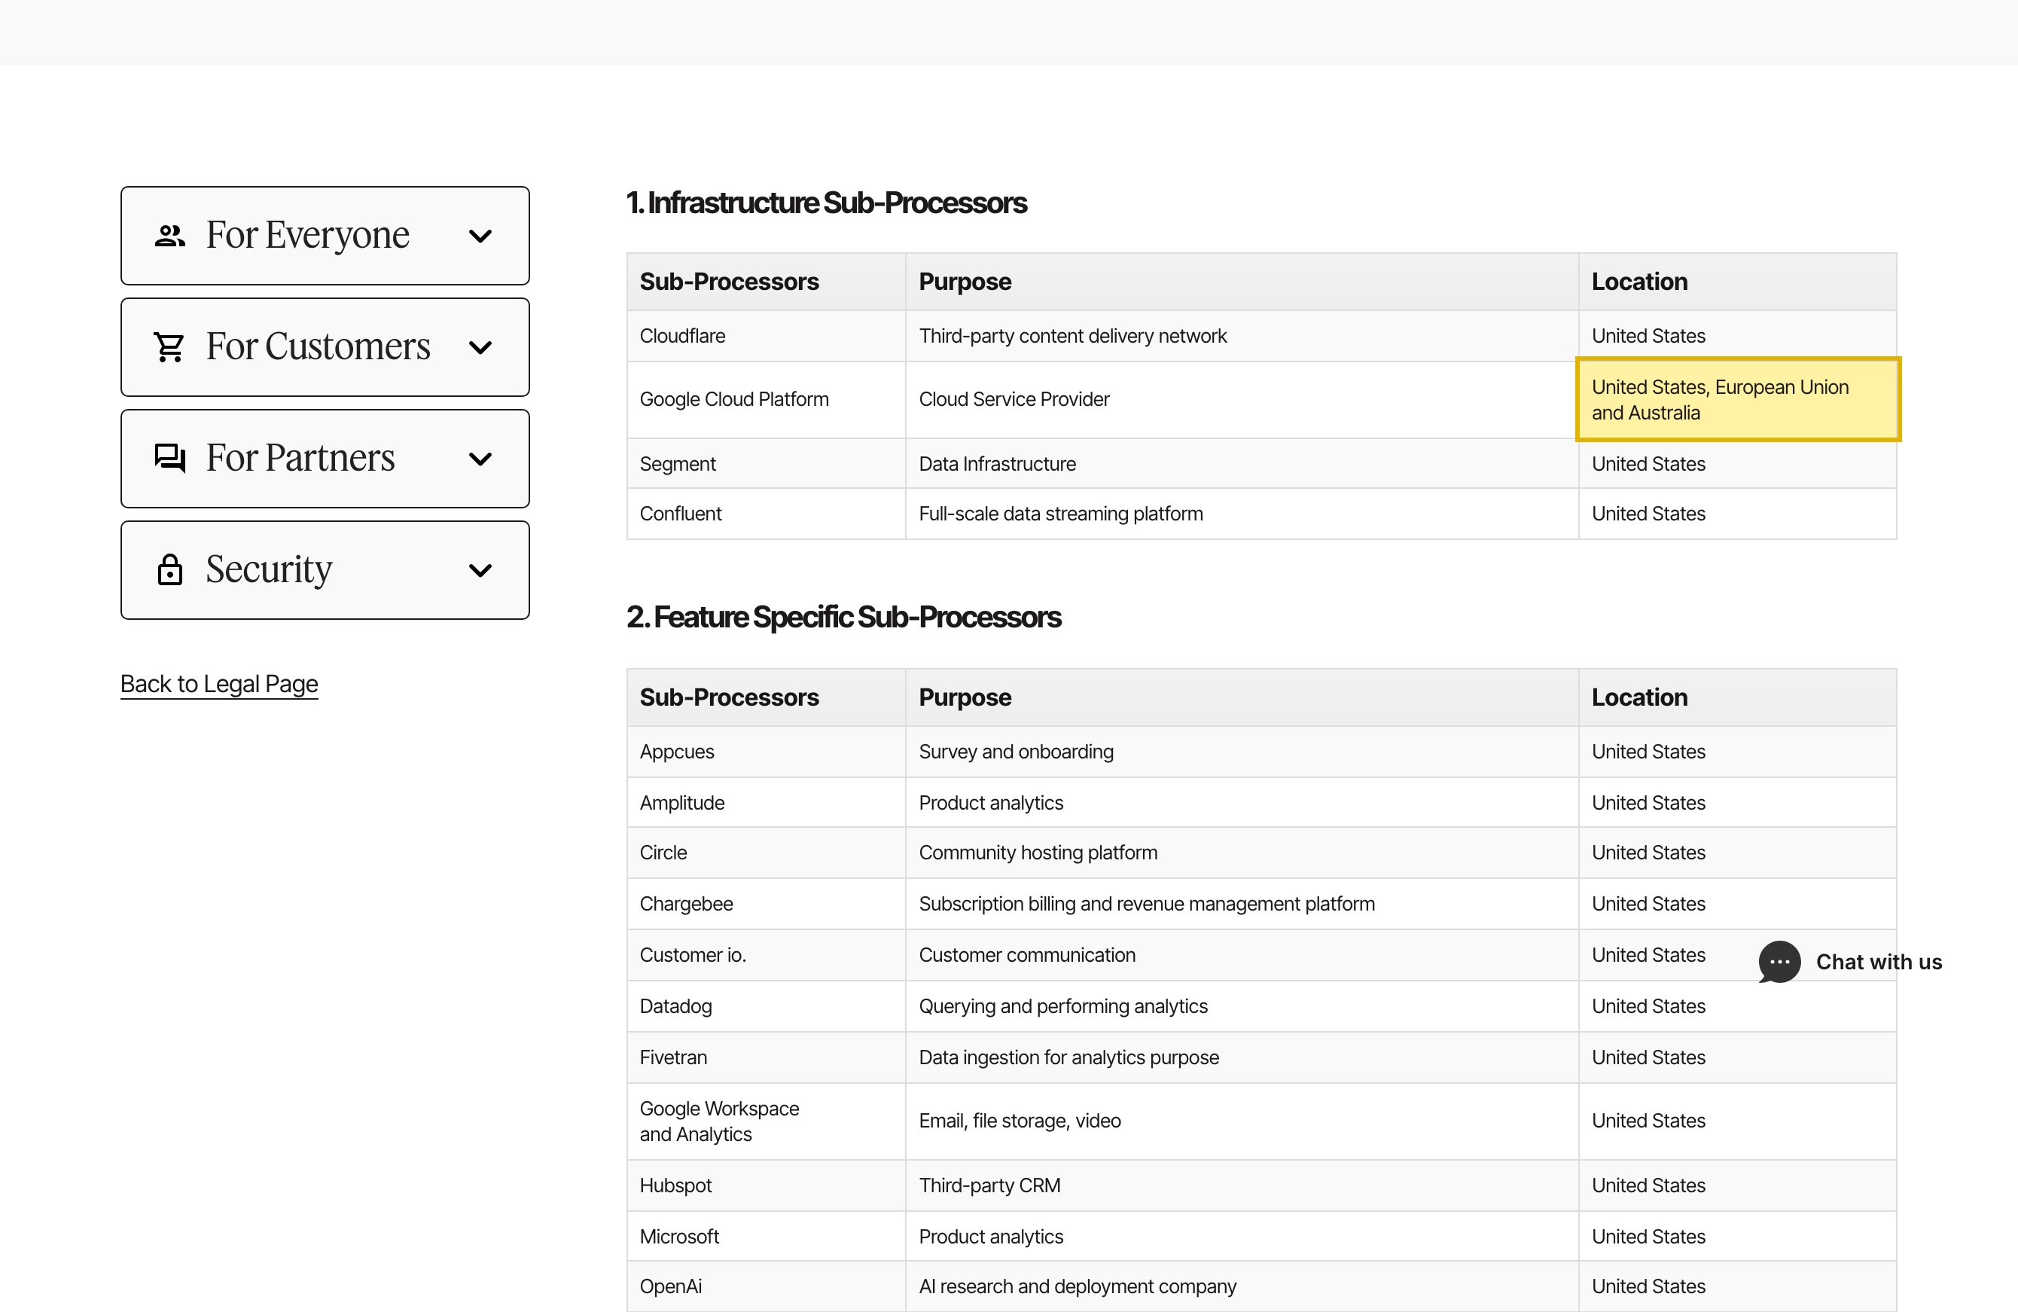
Task: Open the For Customers menu label
Action: pyautogui.click(x=318, y=346)
